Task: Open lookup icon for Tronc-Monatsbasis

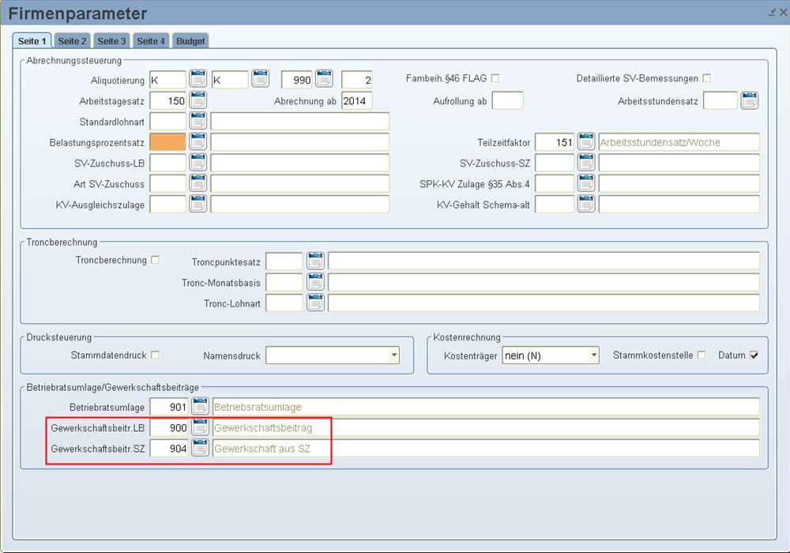Action: (x=315, y=281)
